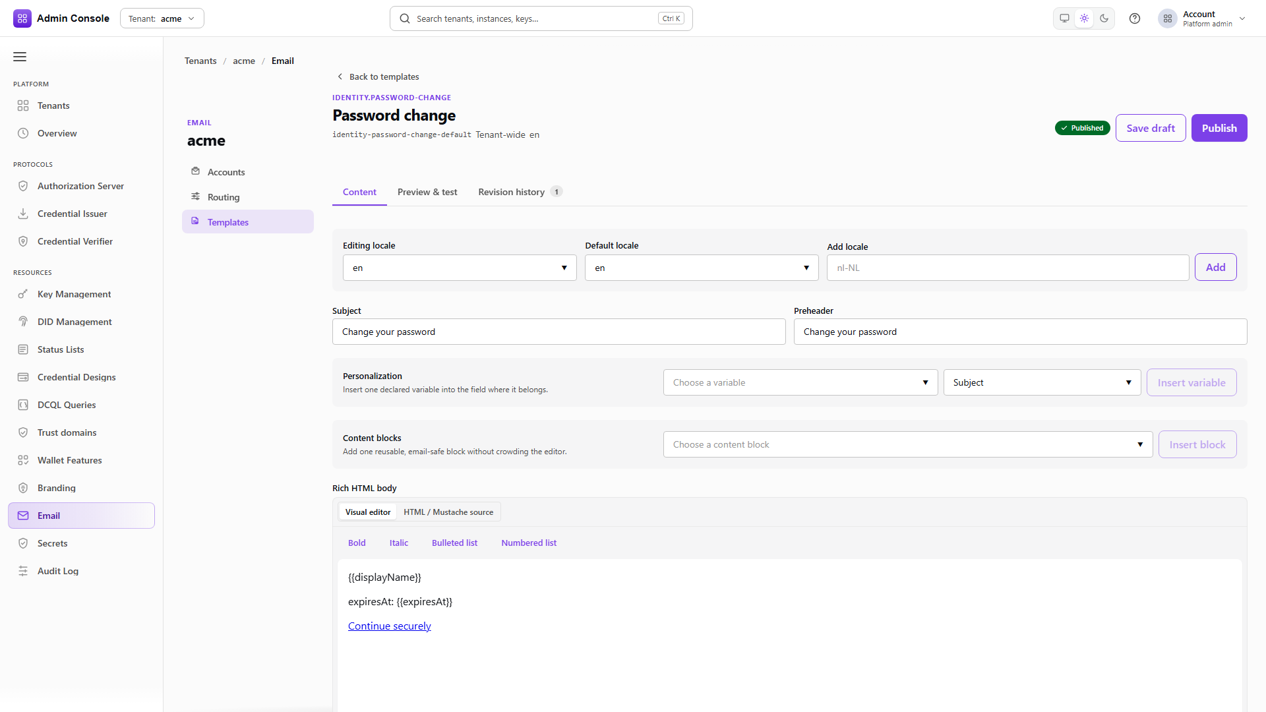This screenshot has height=712, width=1266.
Task: Click the Credential Issuer download icon
Action: [x=23, y=214]
